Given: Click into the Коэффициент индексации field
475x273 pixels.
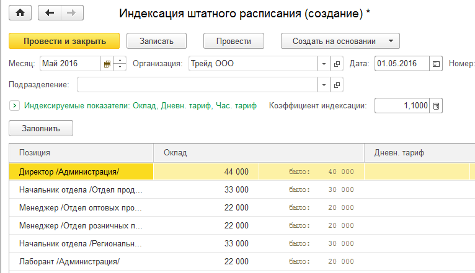Looking at the screenshot, I should (x=402, y=106).
